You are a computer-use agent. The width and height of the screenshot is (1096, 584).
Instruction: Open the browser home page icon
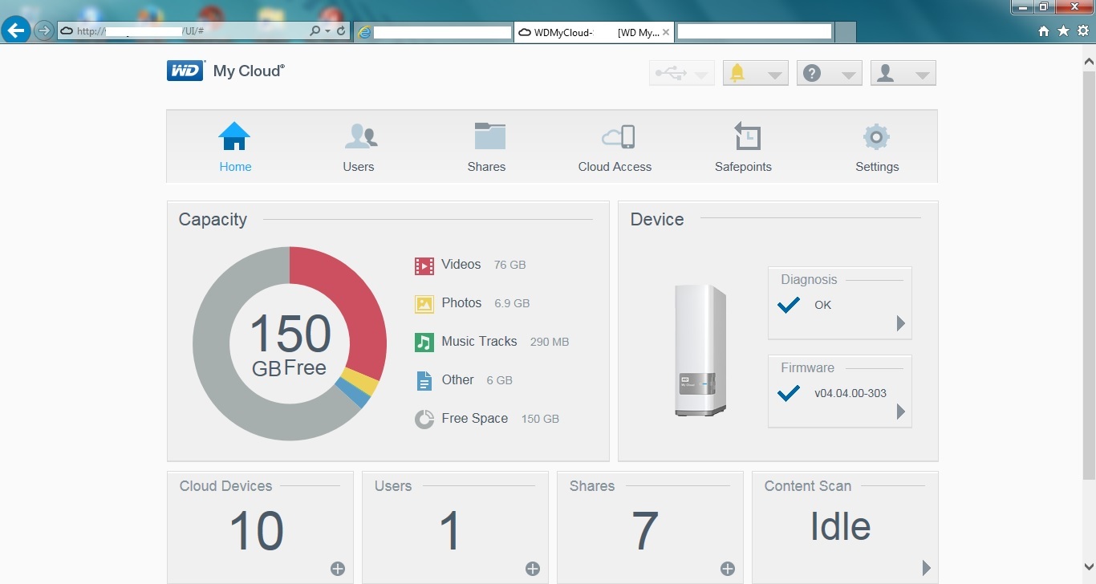(1044, 30)
